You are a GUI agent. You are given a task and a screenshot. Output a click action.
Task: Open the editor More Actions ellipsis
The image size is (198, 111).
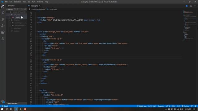195,6
